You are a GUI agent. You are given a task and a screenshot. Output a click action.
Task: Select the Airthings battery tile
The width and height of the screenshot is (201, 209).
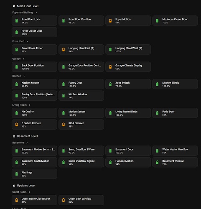(34, 174)
